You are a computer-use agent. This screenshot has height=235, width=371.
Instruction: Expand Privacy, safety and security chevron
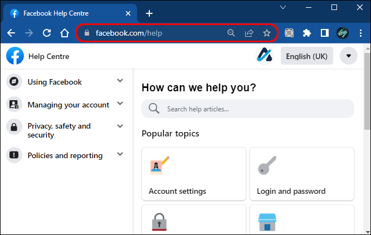click(120, 126)
